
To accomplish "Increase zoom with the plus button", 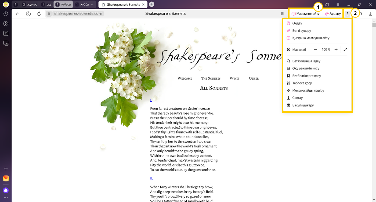I will [336, 49].
